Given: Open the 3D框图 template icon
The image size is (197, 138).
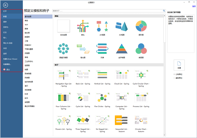Looking at the screenshot, I should pos(122,26).
